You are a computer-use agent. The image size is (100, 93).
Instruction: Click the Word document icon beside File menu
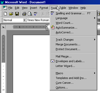tap(5, 8)
